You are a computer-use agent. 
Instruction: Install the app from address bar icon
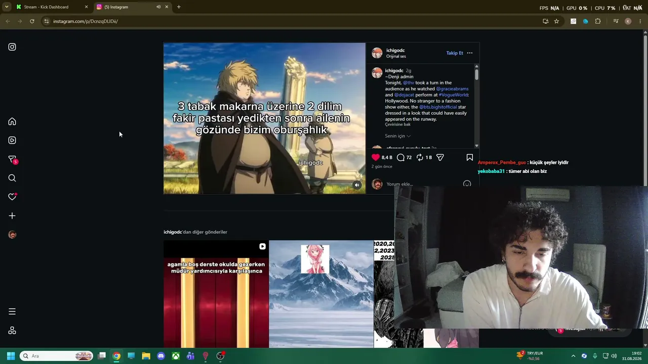point(545,21)
